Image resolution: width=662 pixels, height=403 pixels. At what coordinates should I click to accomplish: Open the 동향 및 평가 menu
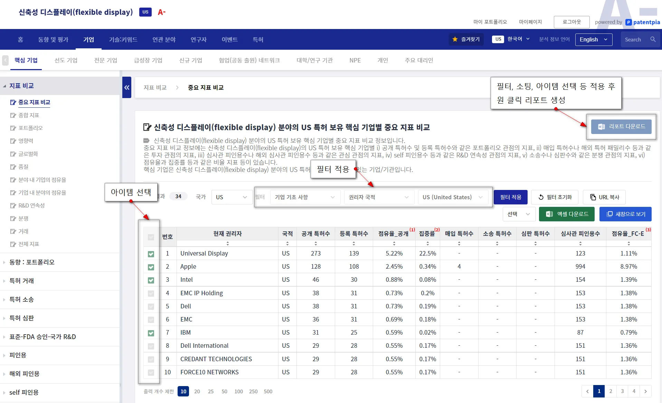53,39
